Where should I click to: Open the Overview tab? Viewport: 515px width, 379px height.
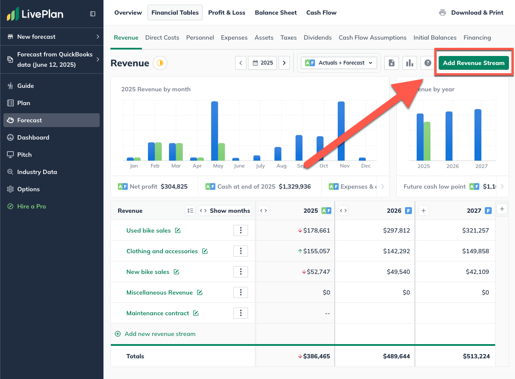pyautogui.click(x=128, y=12)
